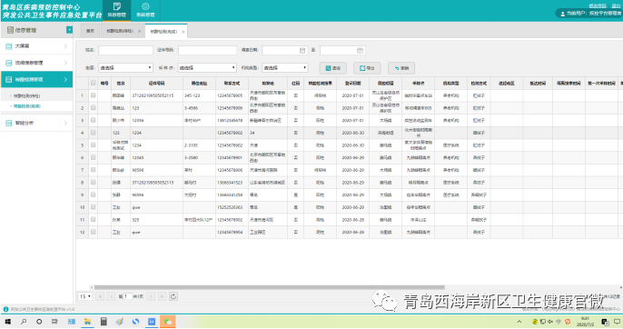Open calendar picker for the end date

360,51
